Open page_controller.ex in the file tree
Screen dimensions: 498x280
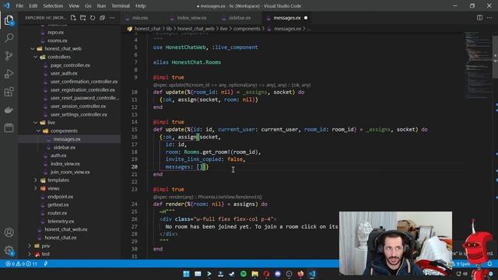[x=70, y=65]
